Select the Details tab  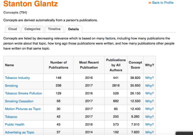click(x=73, y=29)
